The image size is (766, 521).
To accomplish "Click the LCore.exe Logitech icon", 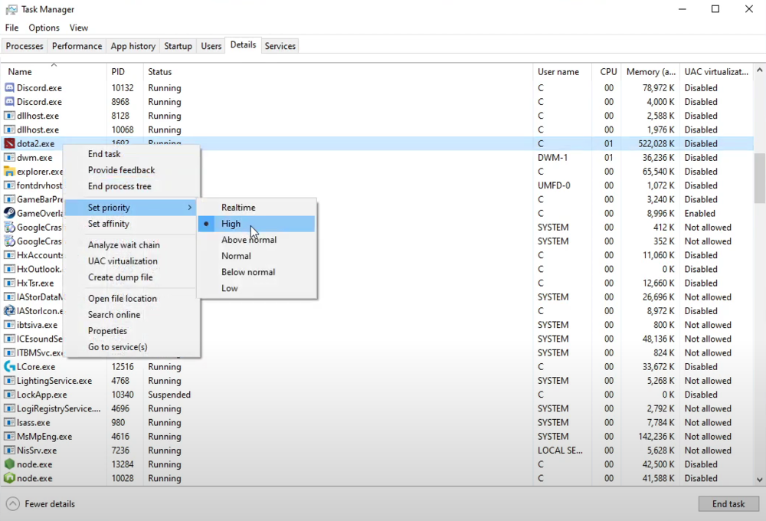I will [10, 367].
